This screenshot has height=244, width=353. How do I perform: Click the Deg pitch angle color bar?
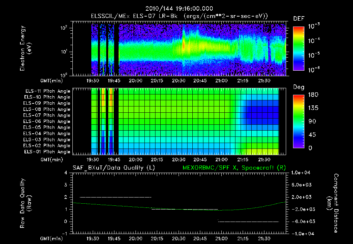299,121
